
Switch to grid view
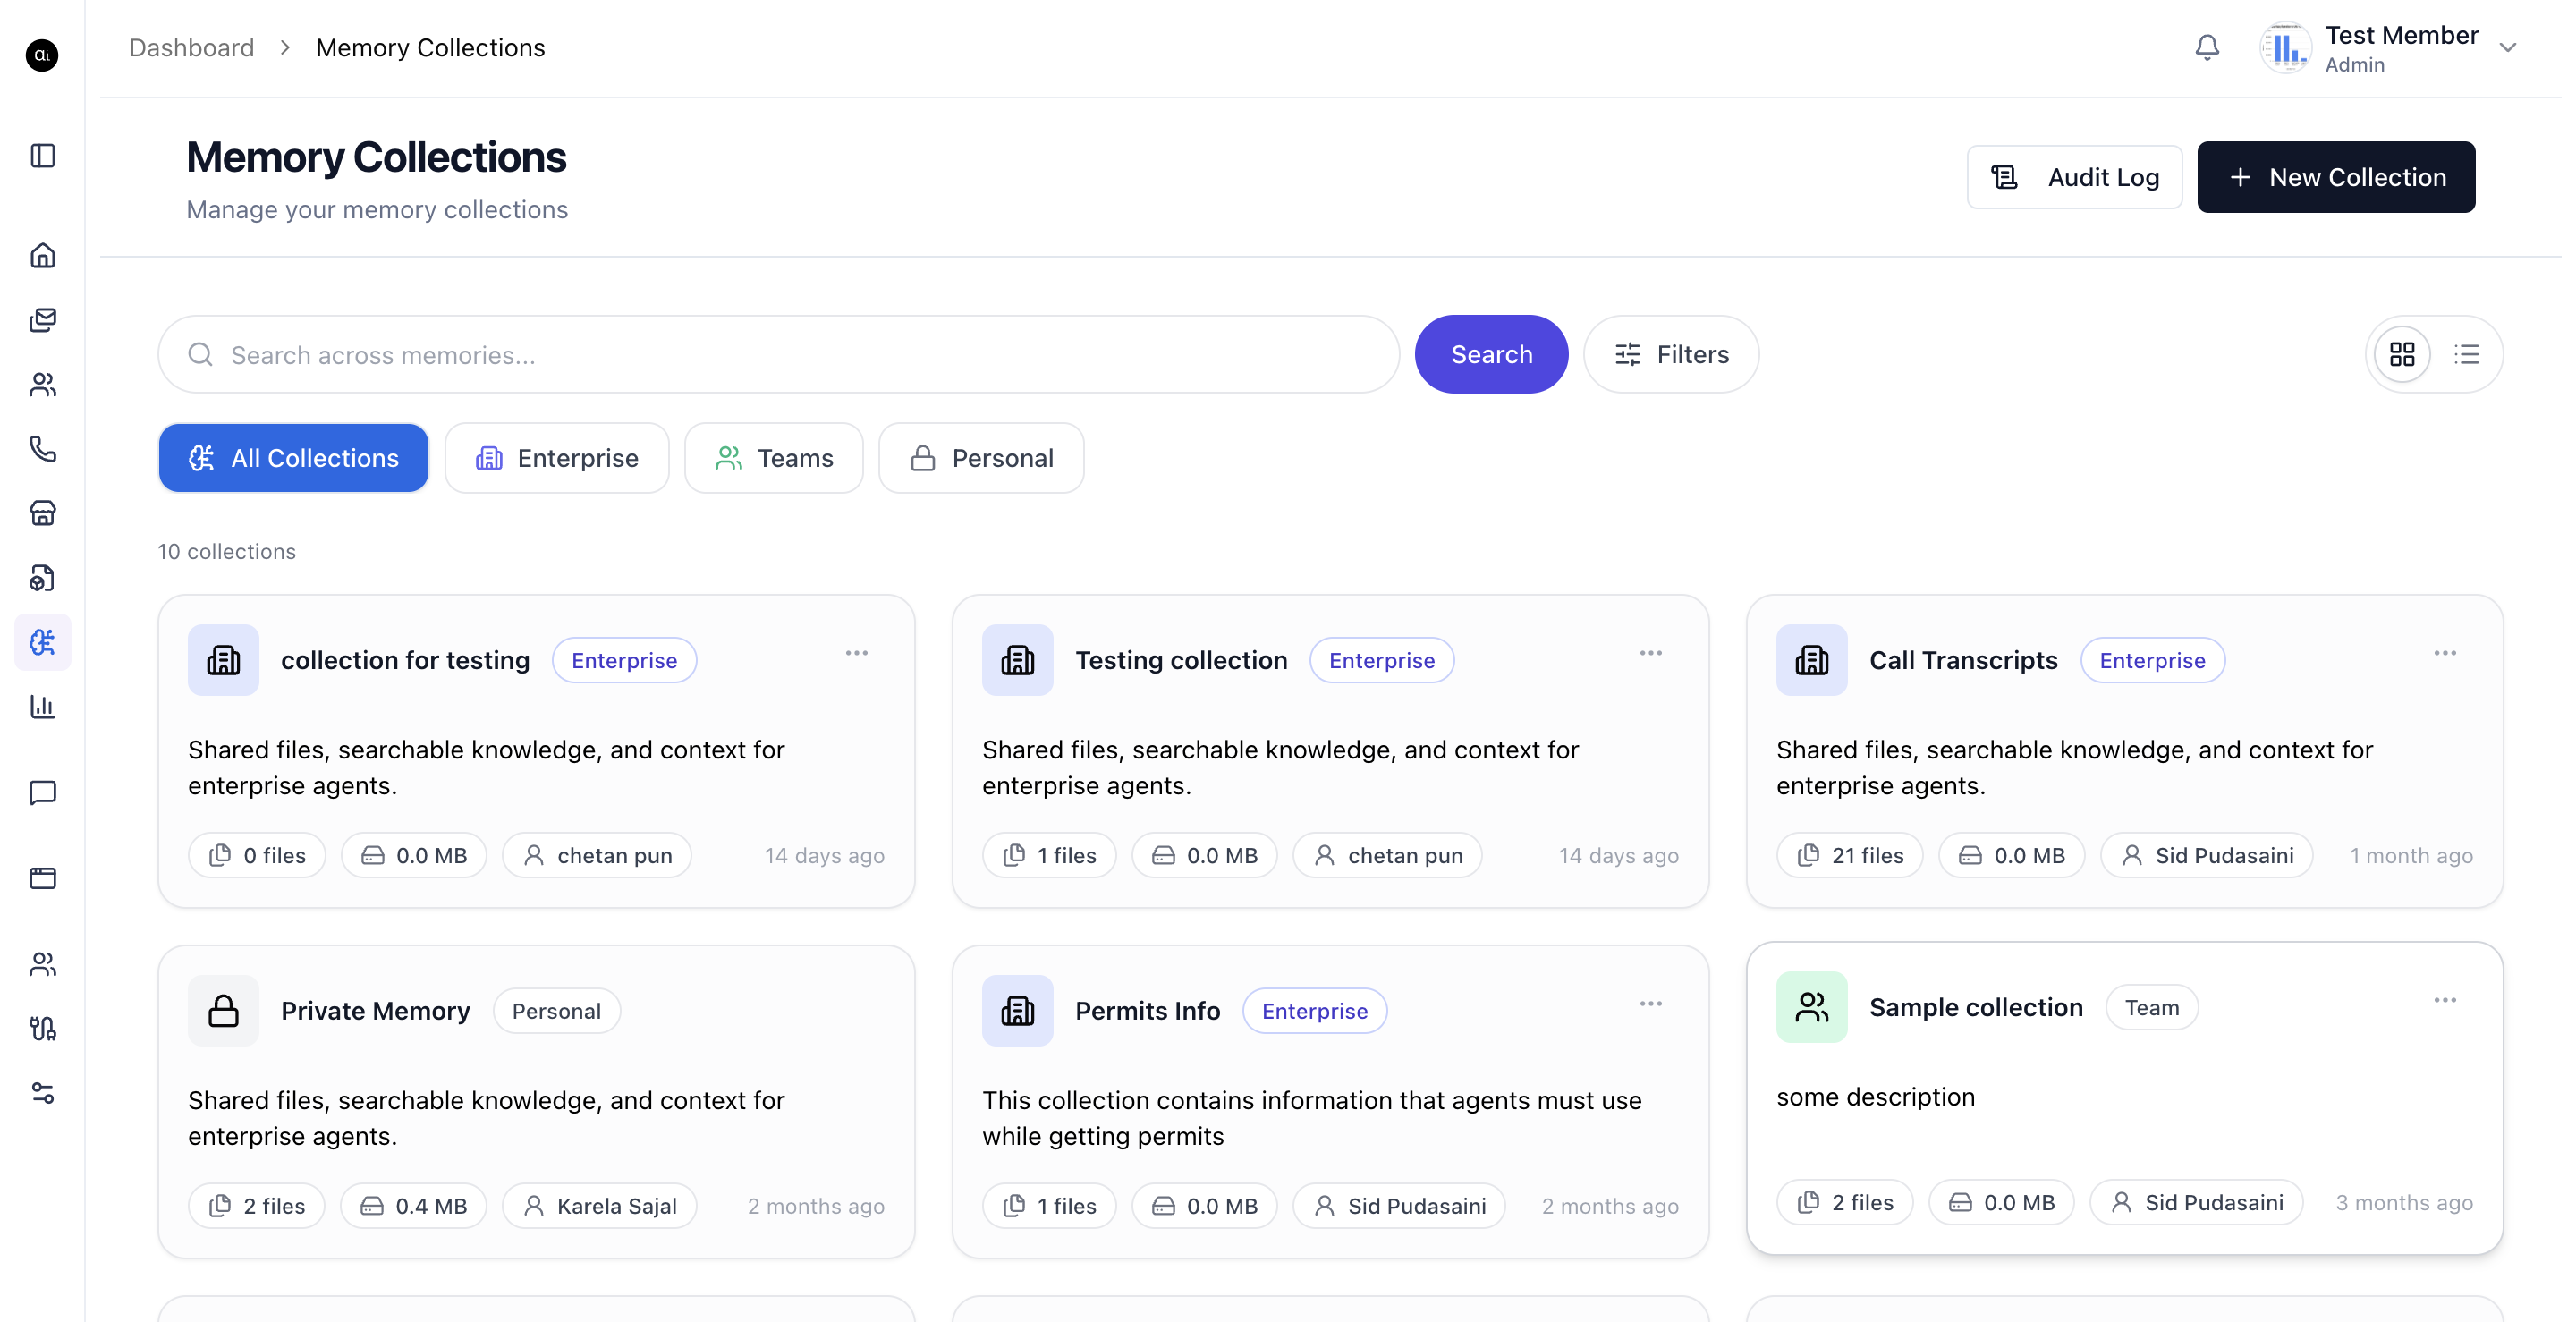point(2402,354)
